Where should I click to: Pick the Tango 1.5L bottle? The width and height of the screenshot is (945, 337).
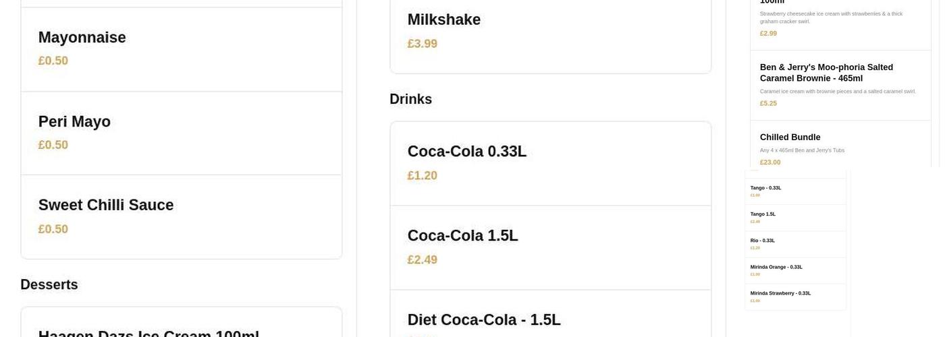(x=795, y=218)
